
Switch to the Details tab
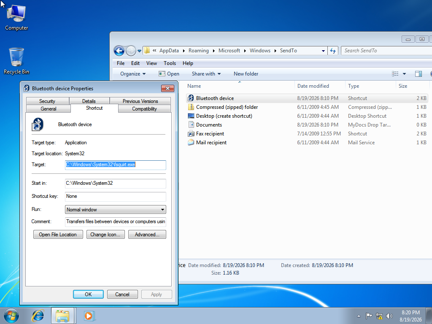89,101
